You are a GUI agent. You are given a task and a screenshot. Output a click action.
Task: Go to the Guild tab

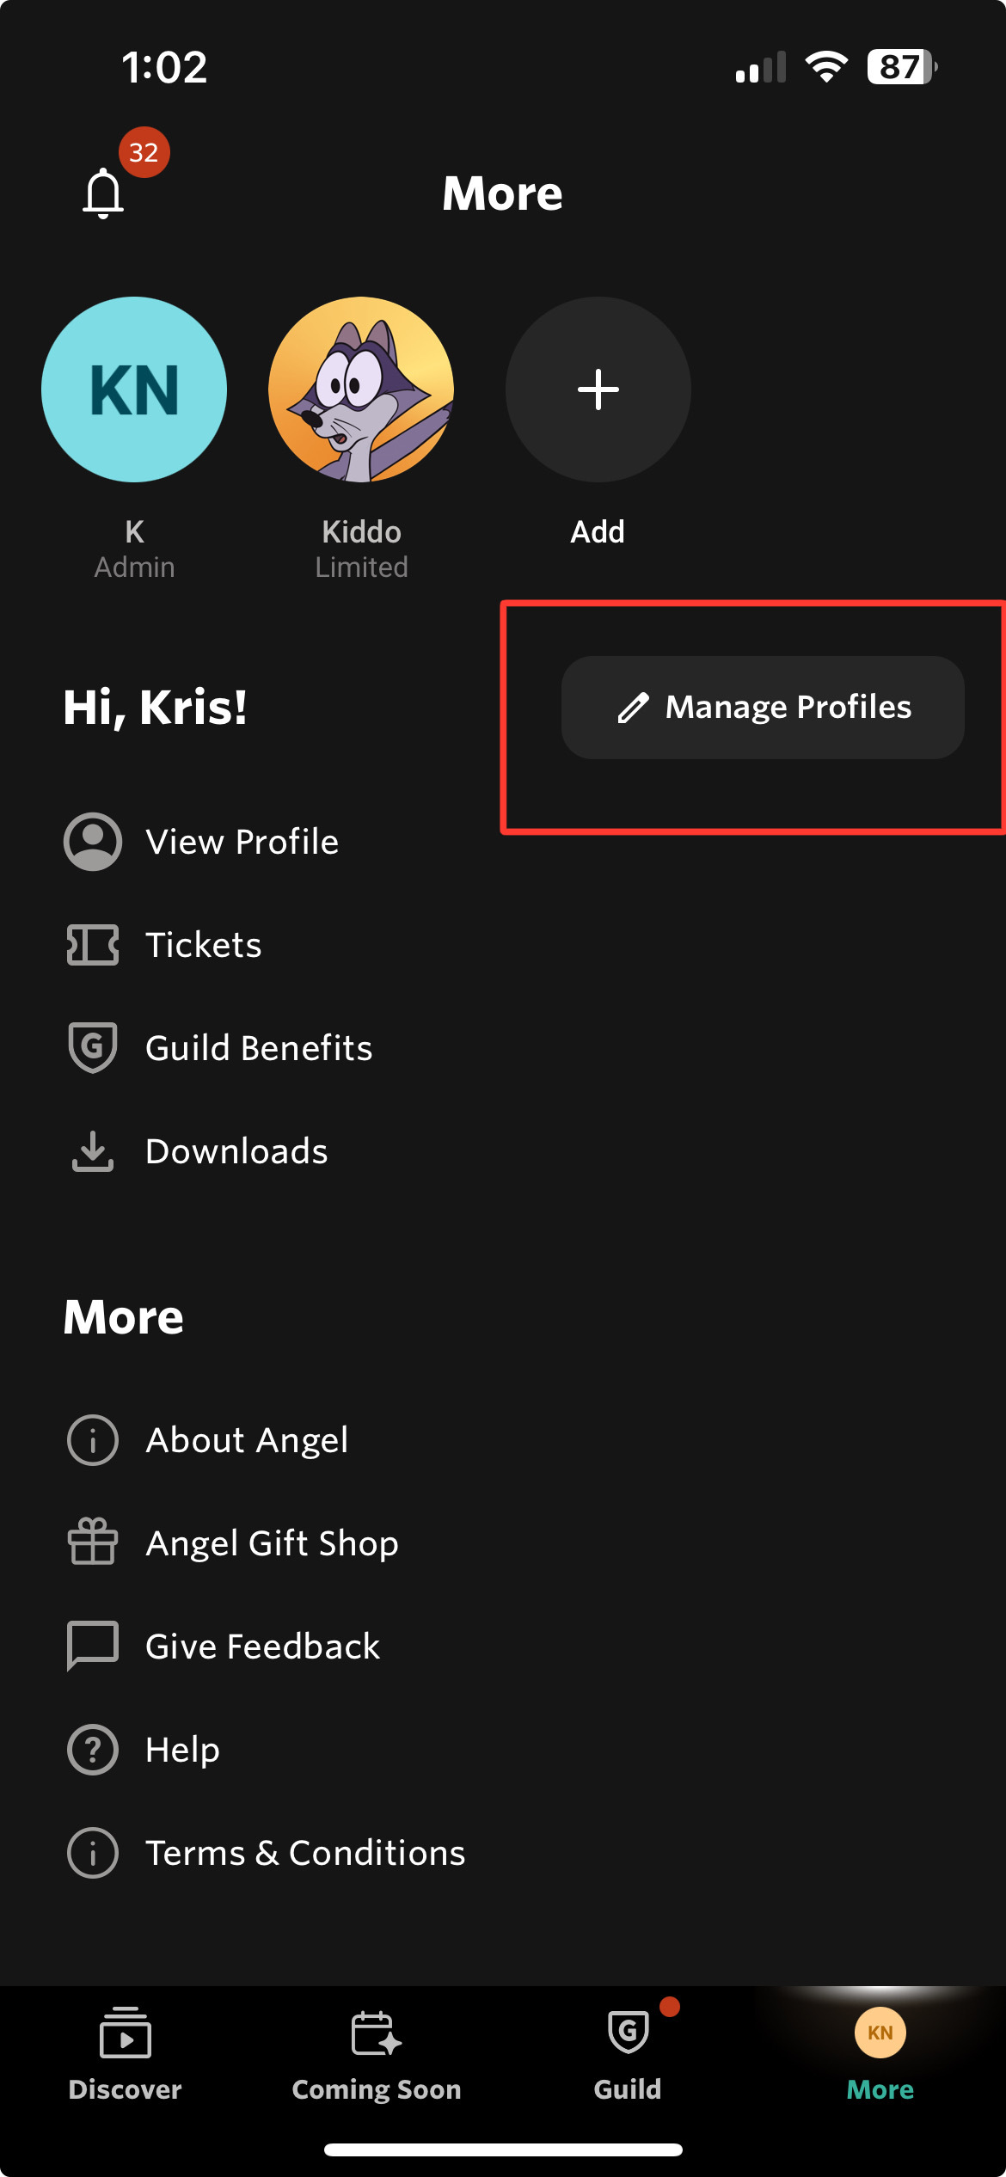click(629, 2054)
